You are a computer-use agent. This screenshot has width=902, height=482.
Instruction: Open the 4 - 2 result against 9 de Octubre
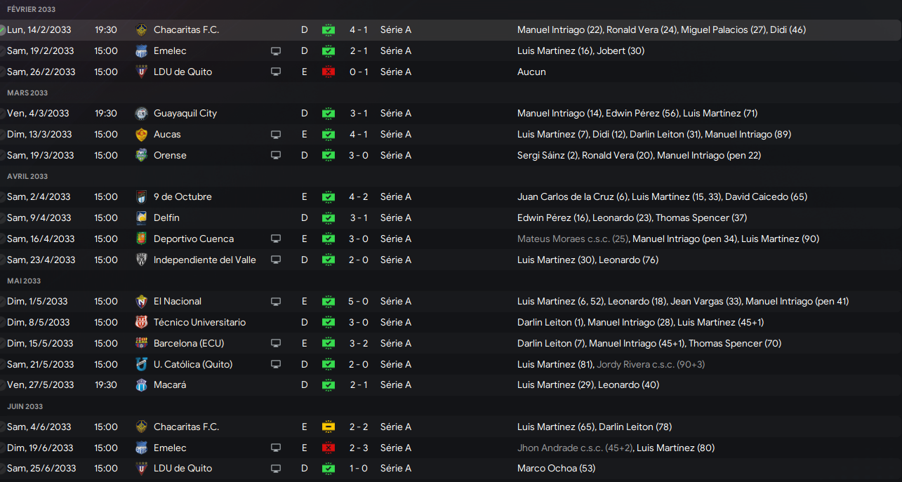click(x=359, y=197)
